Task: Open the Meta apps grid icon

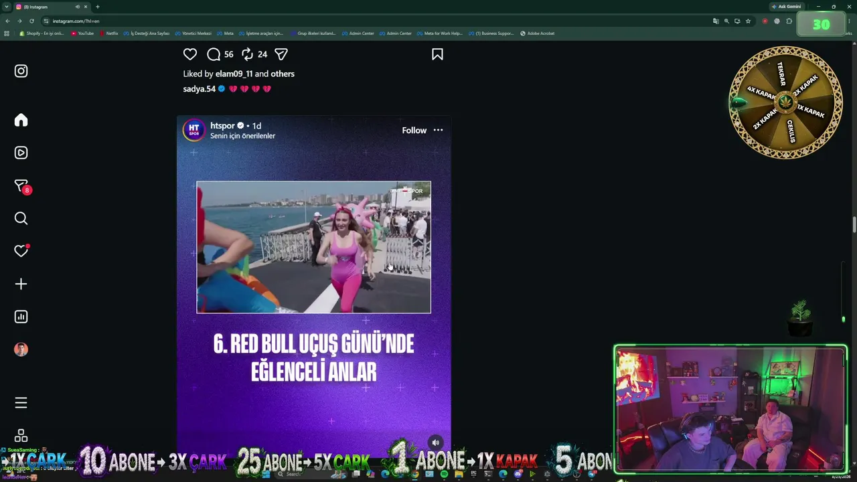Action: coord(21,436)
